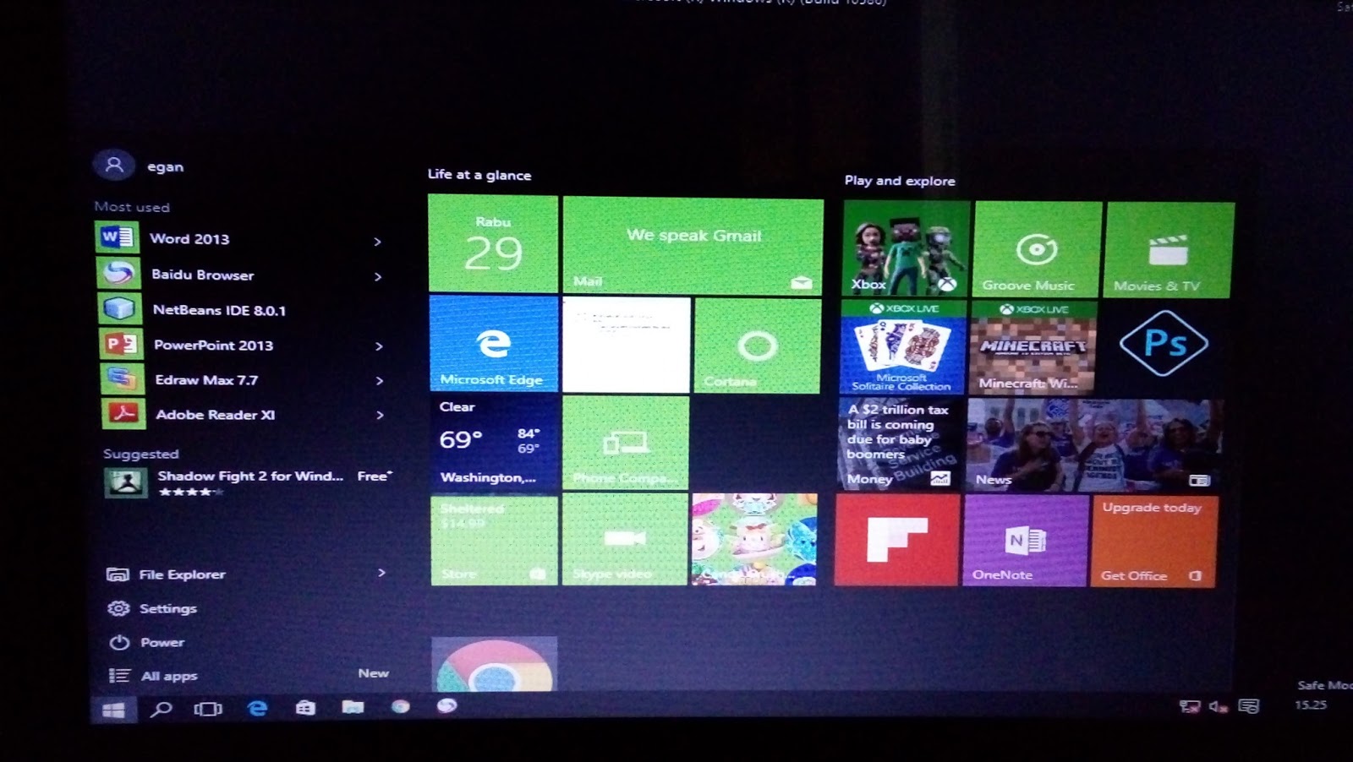Open the News tile with crowd photo

coord(1095,445)
